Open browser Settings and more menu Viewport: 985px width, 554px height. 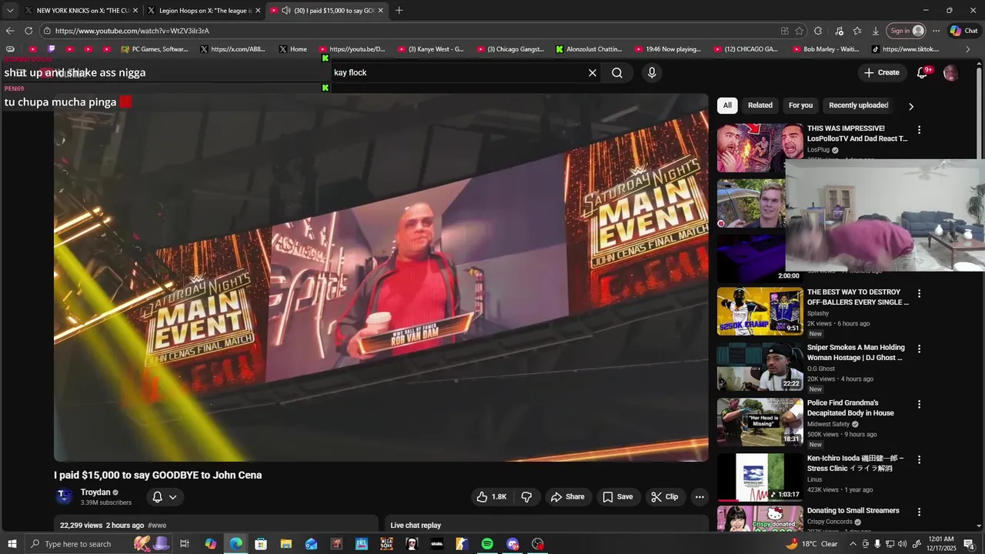[x=936, y=31]
